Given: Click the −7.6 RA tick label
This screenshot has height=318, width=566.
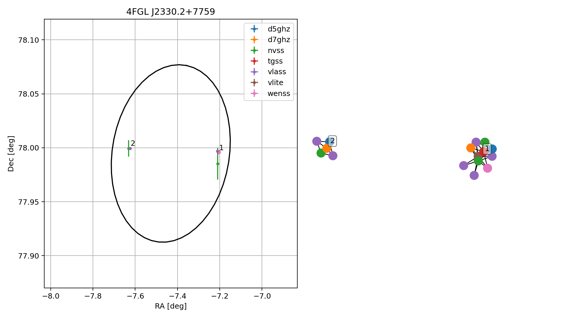Looking at the screenshot, I should click(x=135, y=296).
